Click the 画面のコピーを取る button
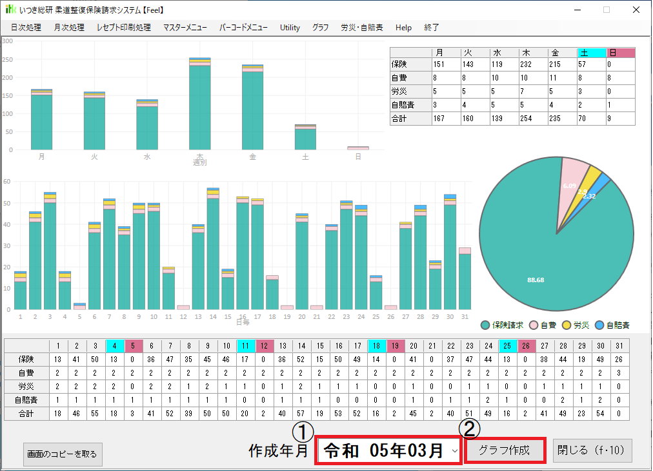The height and width of the screenshot is (471, 653). [x=63, y=454]
